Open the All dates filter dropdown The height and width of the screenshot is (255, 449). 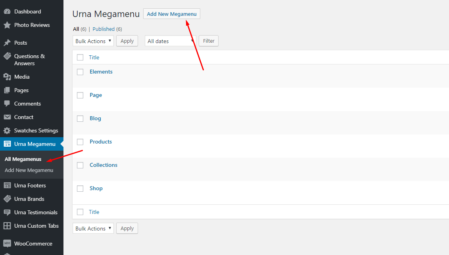tap(171, 41)
